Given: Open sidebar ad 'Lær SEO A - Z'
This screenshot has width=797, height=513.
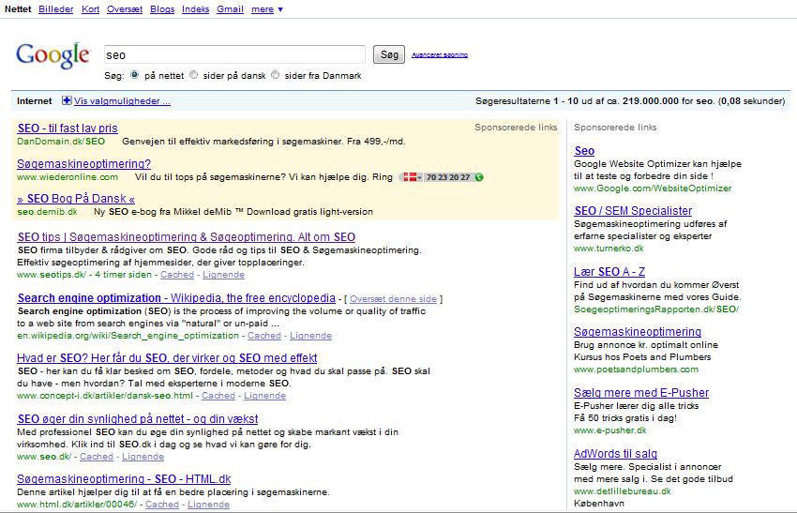Looking at the screenshot, I should point(609,271).
